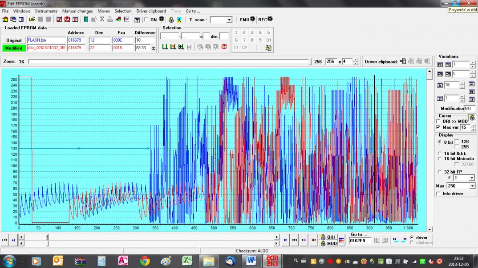Open the Instruments menu

(x=46, y=11)
